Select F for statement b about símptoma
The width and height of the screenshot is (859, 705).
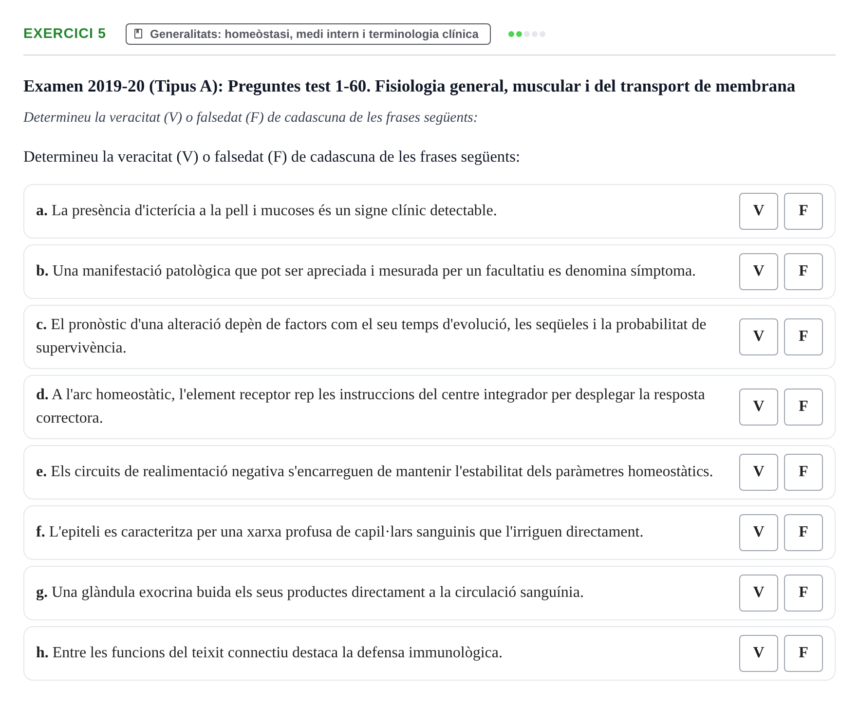803,272
